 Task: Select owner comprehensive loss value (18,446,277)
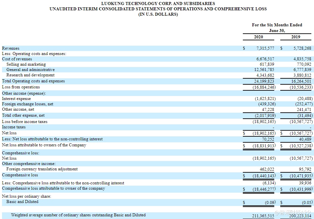[264, 189]
